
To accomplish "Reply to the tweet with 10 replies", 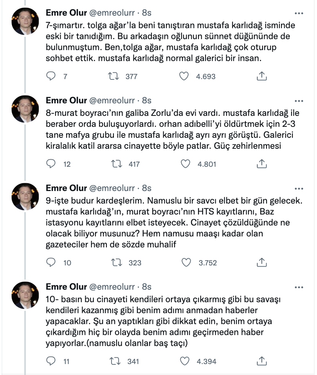I will point(51,262).
